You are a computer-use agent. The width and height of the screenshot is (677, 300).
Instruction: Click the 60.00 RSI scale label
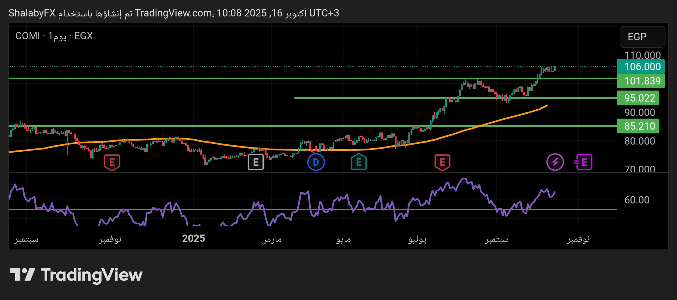click(637, 200)
